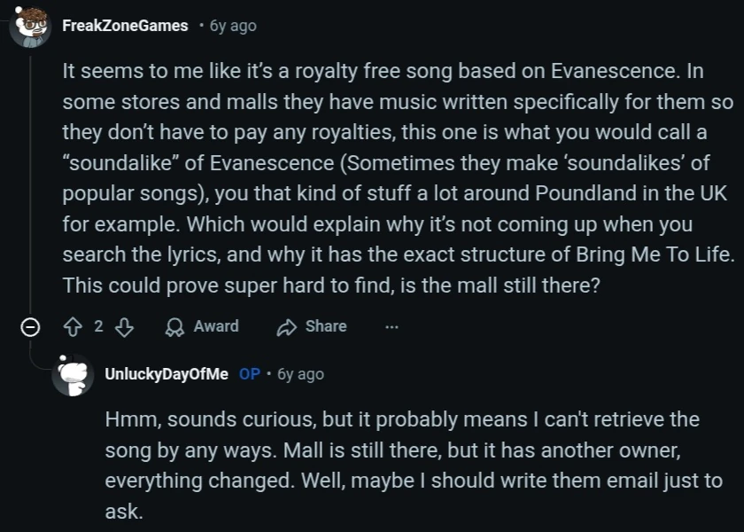Click the vertical thread line under FreakZoneGames

[x=30, y=177]
